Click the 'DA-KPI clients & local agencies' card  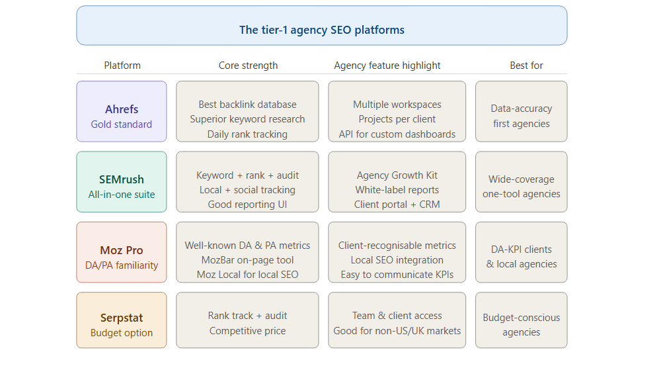[522, 252]
